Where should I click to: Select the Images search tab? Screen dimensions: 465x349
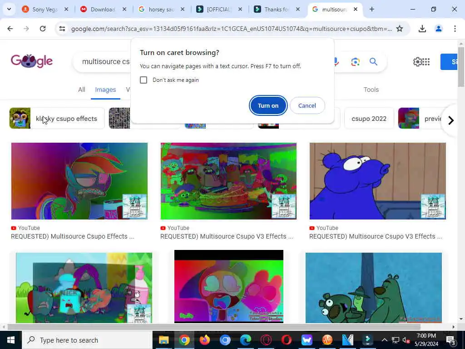click(x=105, y=90)
